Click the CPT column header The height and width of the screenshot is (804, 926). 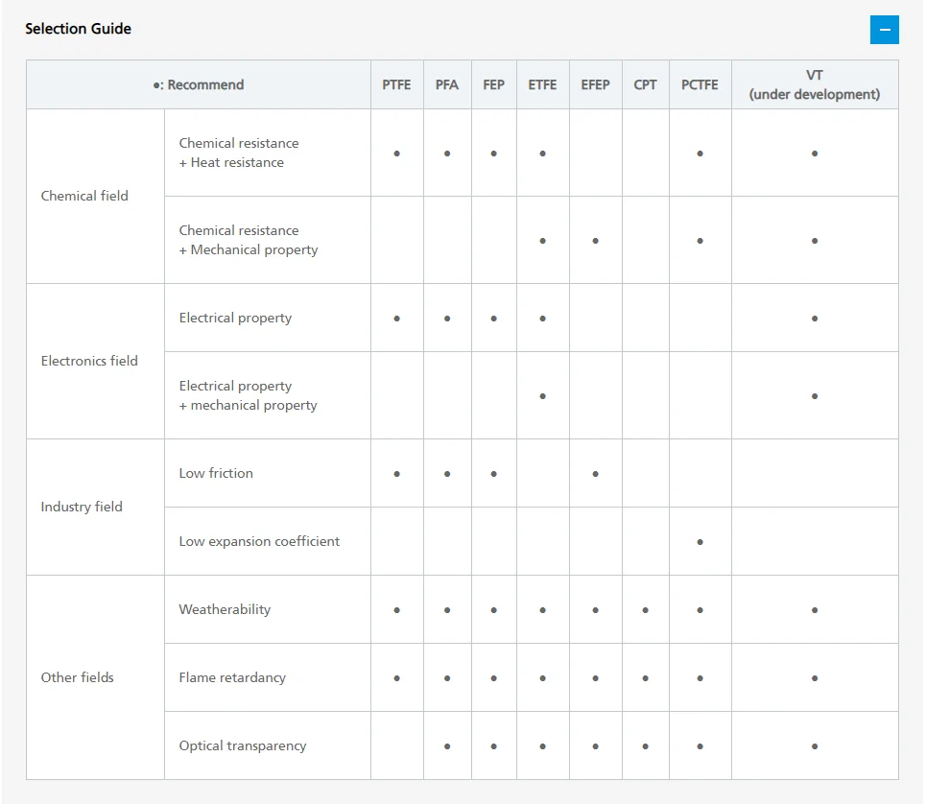point(645,84)
